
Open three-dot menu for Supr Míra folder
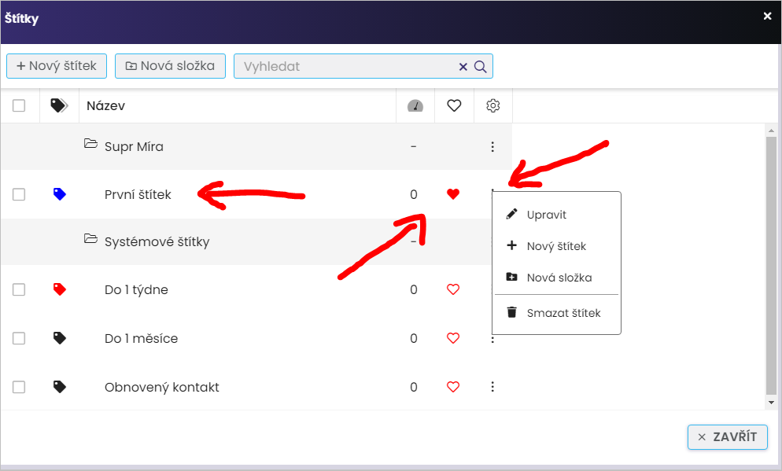(492, 146)
